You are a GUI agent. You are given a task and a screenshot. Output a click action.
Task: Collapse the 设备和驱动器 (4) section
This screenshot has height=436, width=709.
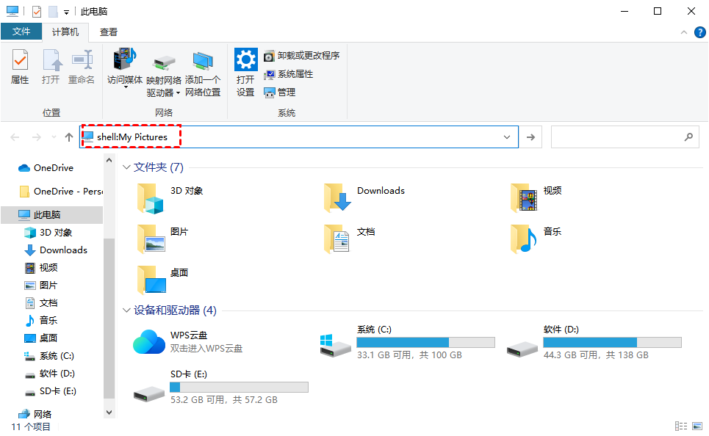point(126,310)
